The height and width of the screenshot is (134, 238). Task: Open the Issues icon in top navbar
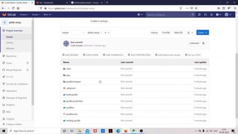click(x=199, y=15)
